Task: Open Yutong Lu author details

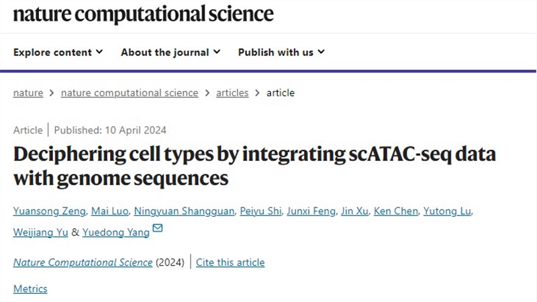Action: [x=447, y=211]
